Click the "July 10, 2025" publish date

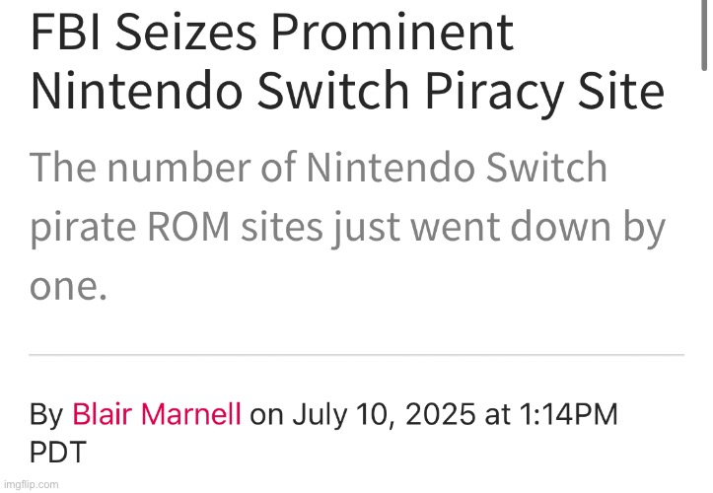(x=384, y=415)
